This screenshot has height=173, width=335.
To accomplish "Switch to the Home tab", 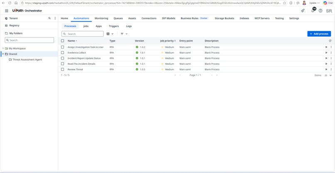I will click(64, 18).
